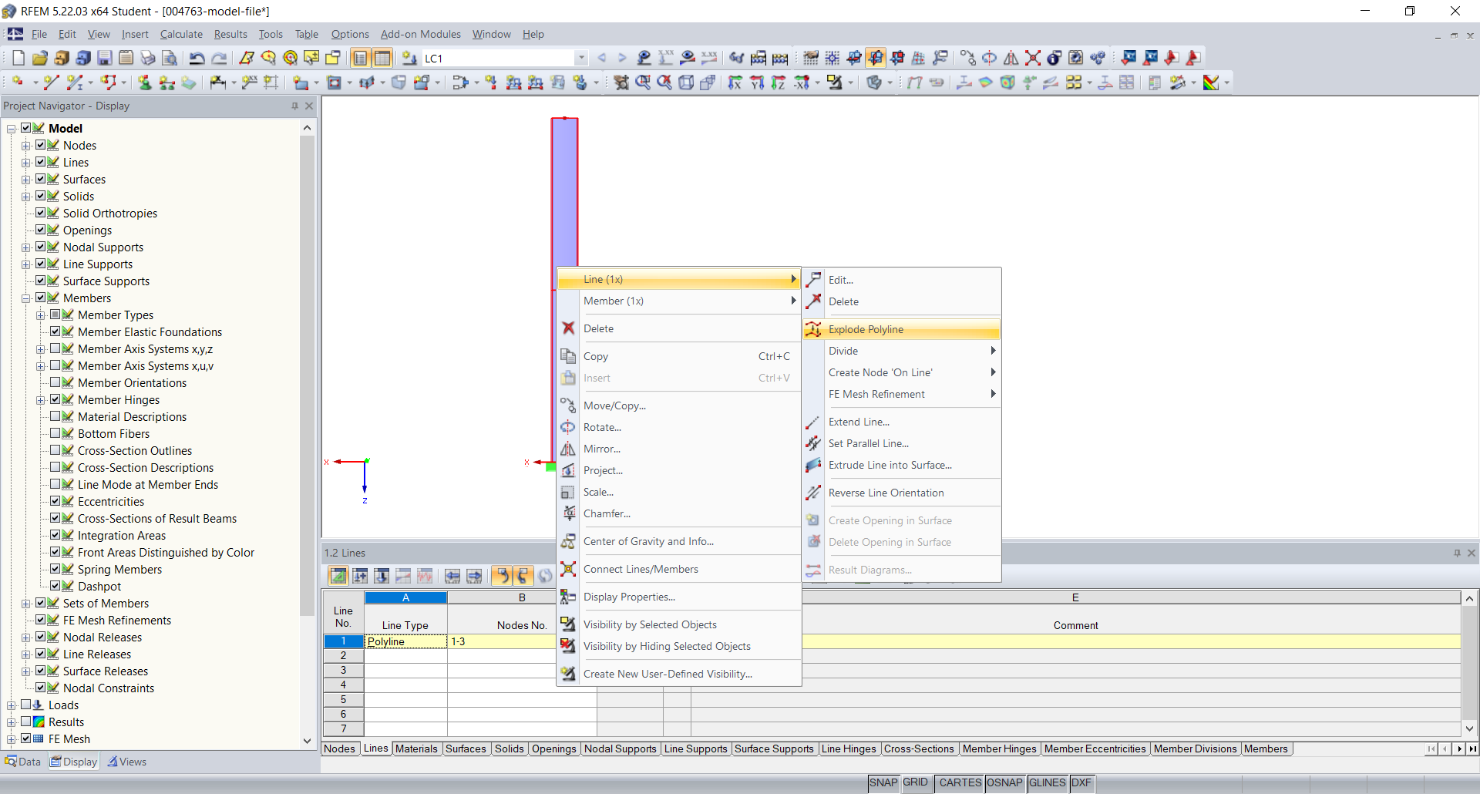Redo the last undone action
This screenshot has width=1480, height=794.
220,58
